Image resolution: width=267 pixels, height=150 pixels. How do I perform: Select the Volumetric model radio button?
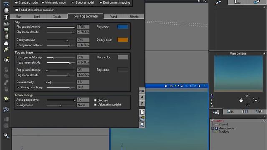click(43, 2)
